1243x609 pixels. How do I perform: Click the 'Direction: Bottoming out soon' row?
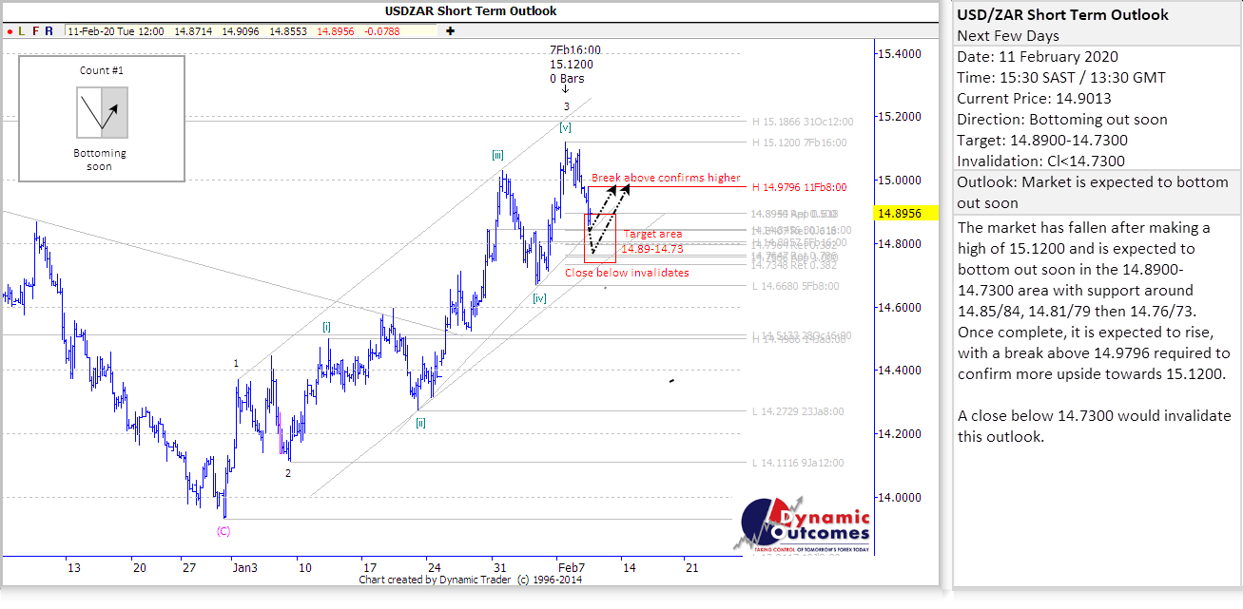1097,119
